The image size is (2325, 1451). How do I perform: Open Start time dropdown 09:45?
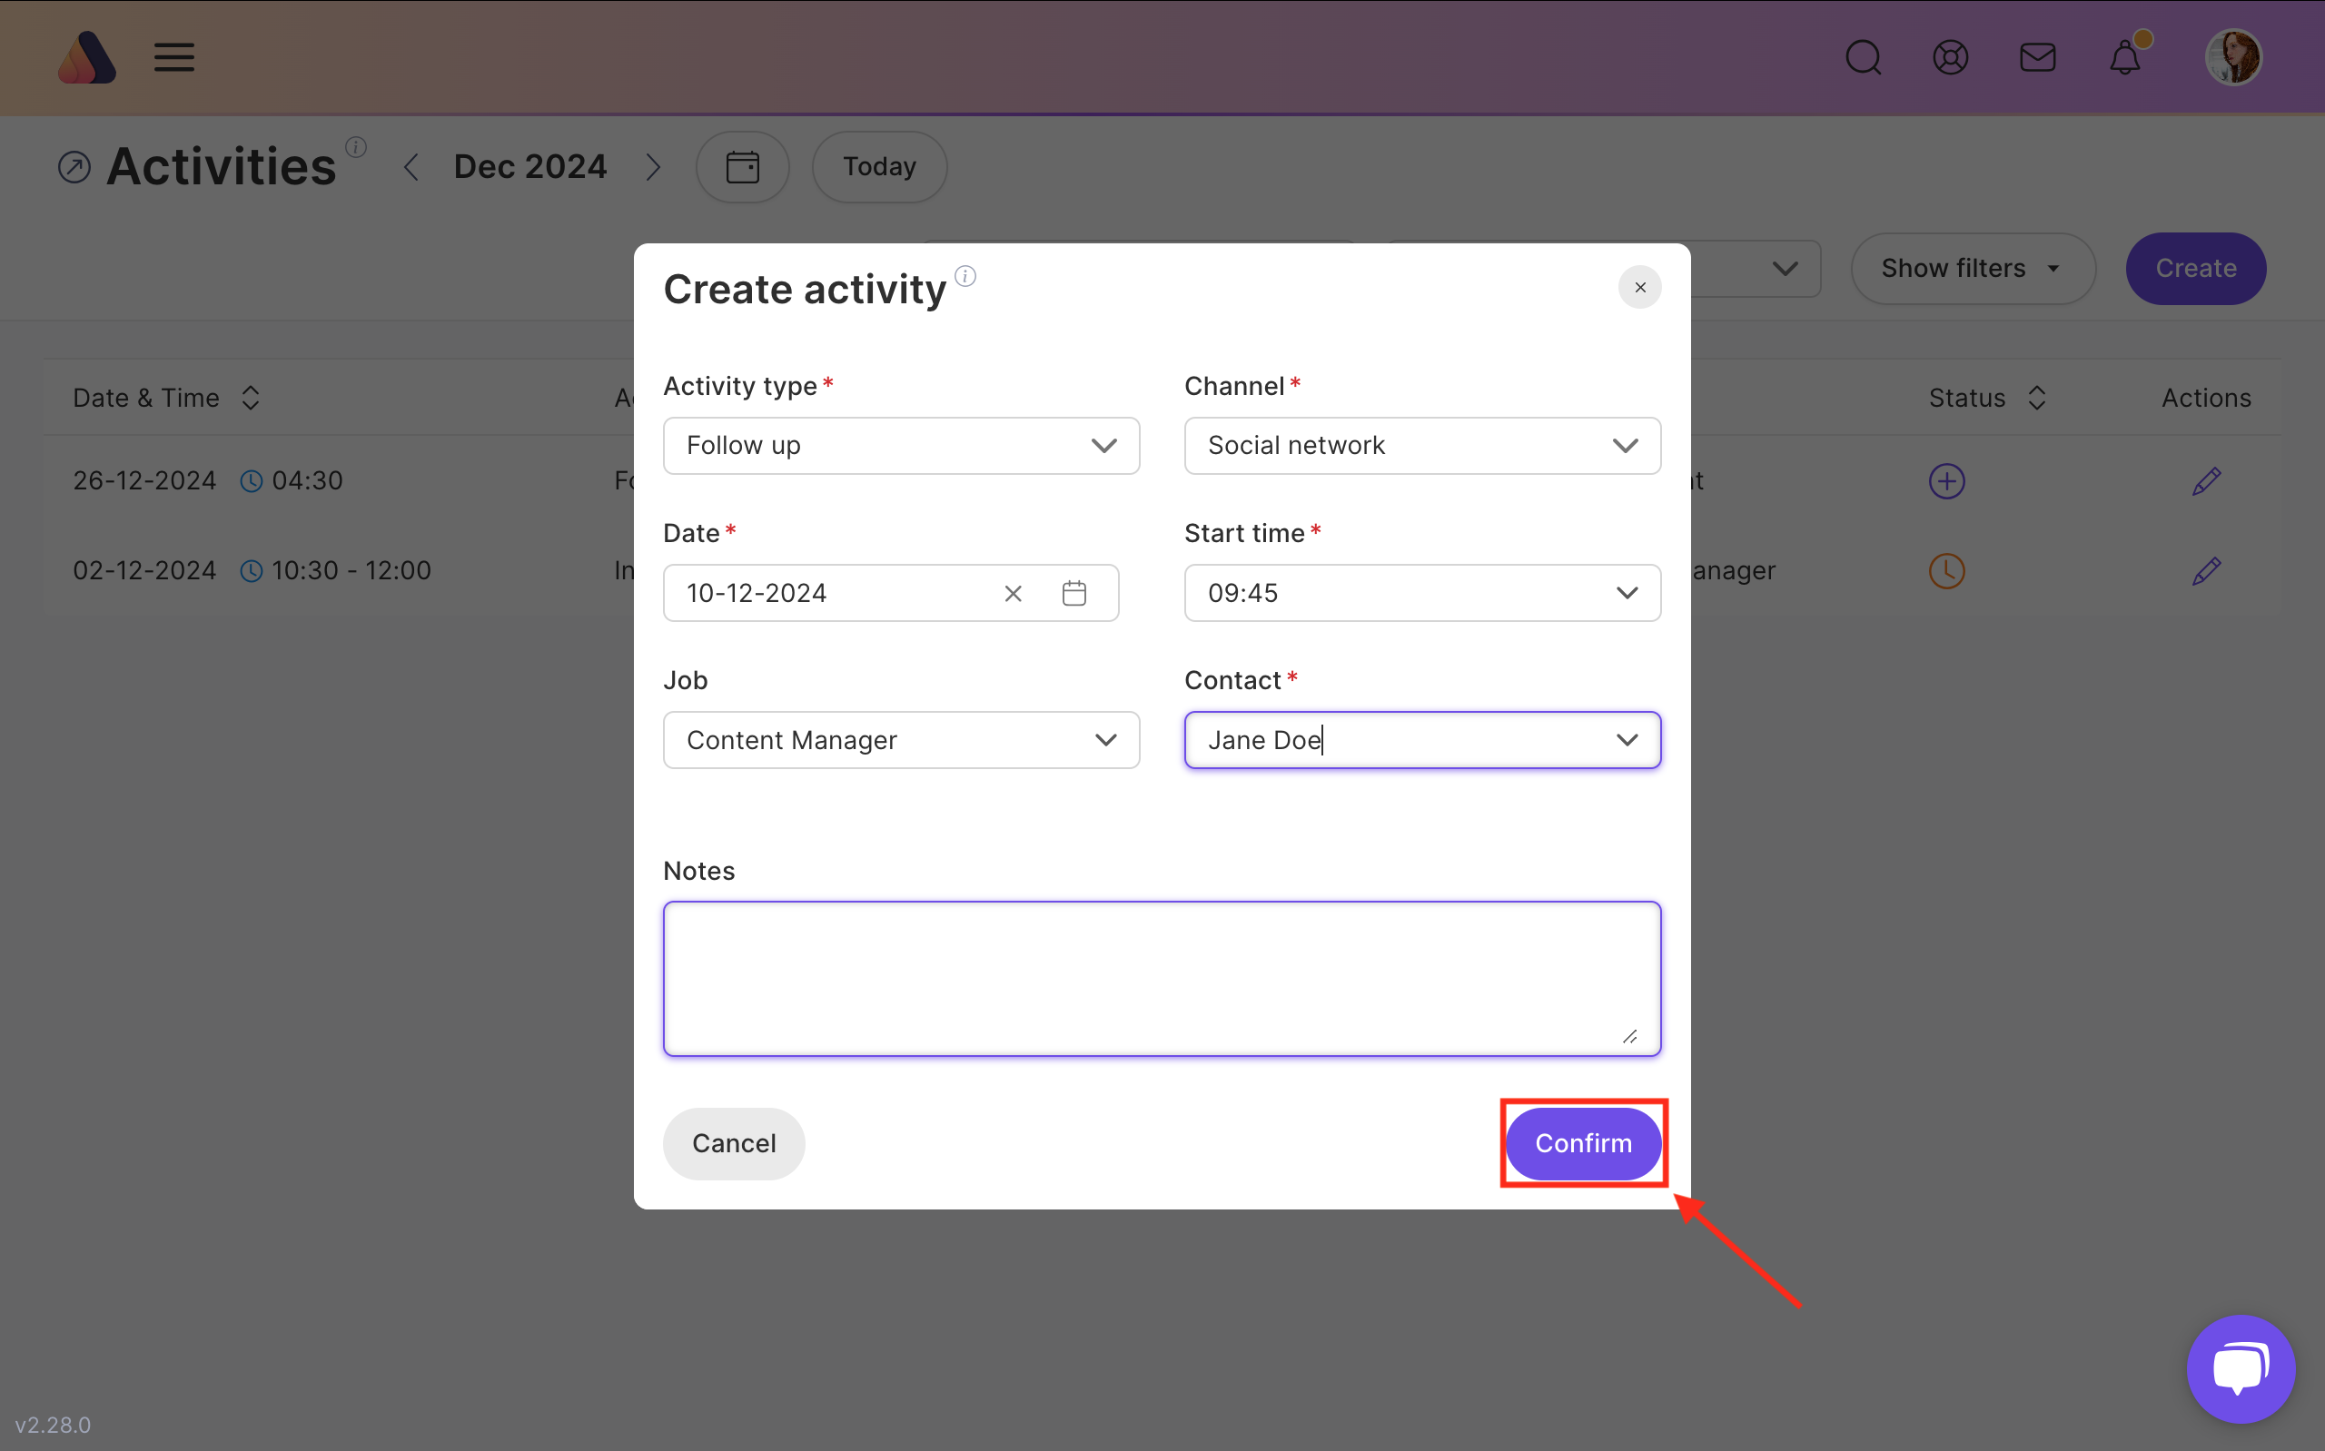[x=1422, y=593]
